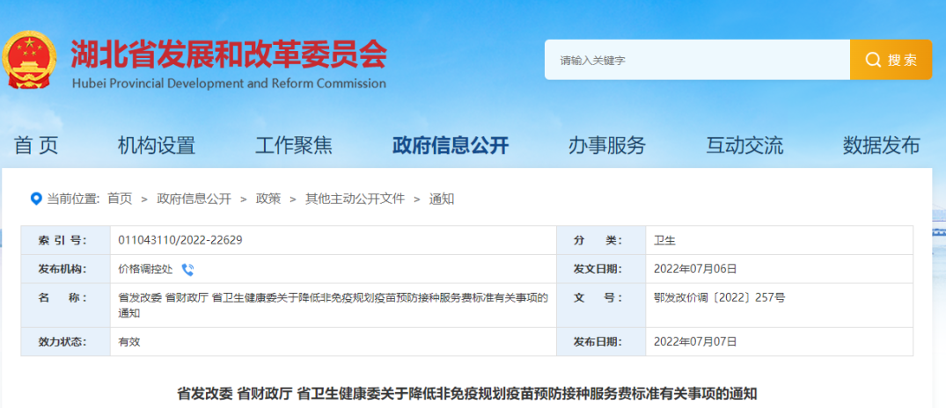The height and width of the screenshot is (408, 946).
Task: Open the 数据发布 navigation menu
Action: coord(881,145)
